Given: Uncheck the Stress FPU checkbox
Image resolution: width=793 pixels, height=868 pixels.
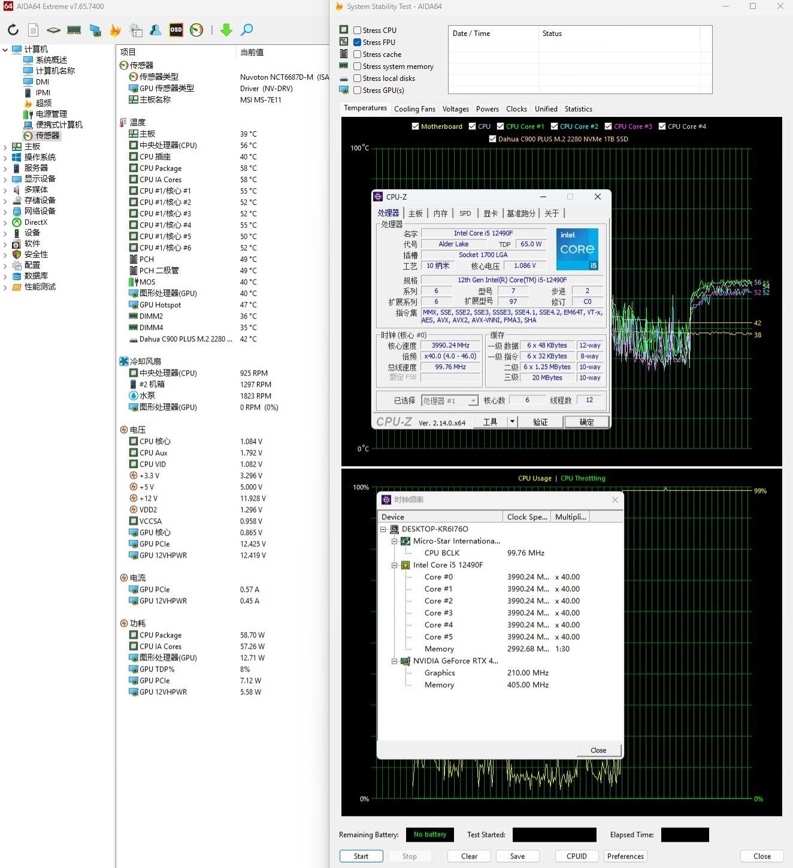Looking at the screenshot, I should pyautogui.click(x=357, y=43).
